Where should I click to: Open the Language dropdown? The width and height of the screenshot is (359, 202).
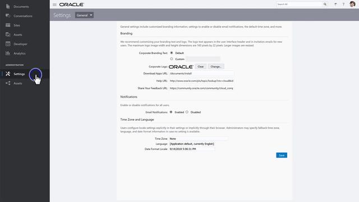192,144
